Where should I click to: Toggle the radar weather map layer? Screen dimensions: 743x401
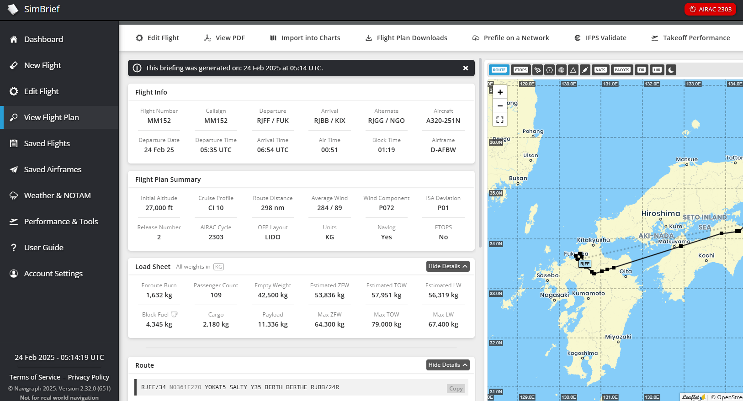(562, 70)
